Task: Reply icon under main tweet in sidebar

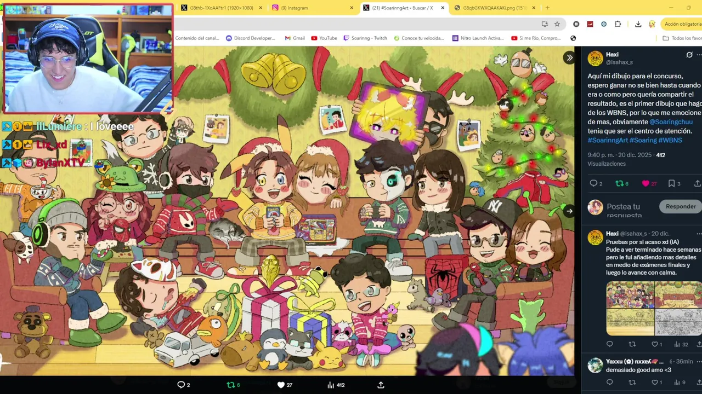Action: [x=593, y=184]
